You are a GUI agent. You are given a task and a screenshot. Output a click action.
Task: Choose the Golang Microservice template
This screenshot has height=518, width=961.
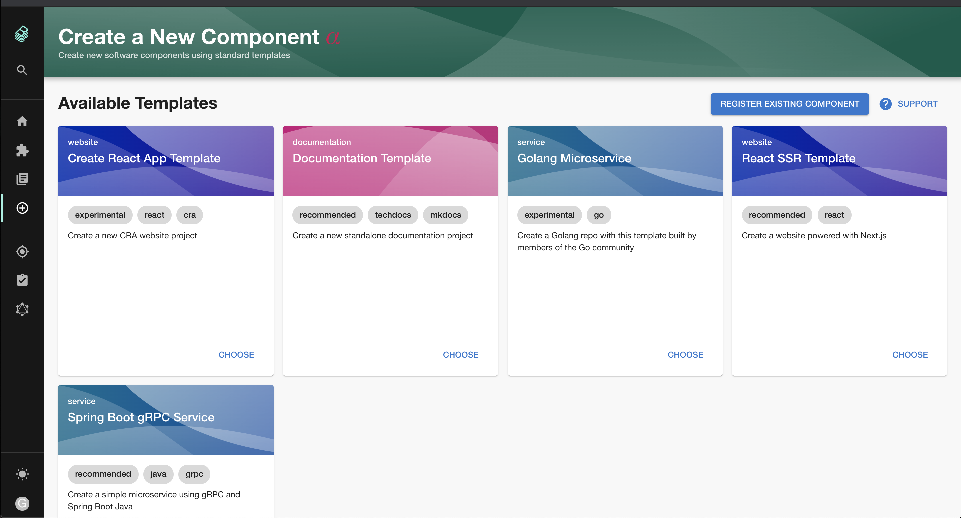(x=685, y=354)
